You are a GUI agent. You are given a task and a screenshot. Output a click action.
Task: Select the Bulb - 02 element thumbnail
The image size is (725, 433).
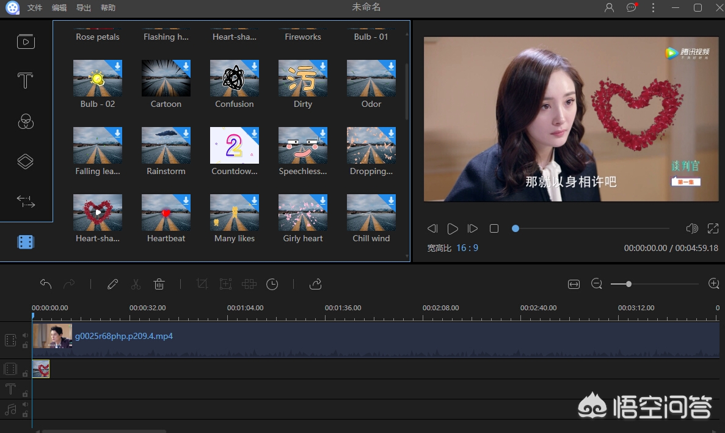point(98,78)
